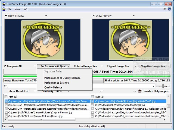Select Quality Balance option
Viewport: 174px width, 130px height.
(x=53, y=87)
